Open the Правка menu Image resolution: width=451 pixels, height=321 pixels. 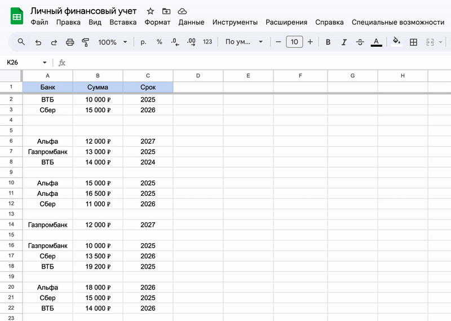[68, 22]
